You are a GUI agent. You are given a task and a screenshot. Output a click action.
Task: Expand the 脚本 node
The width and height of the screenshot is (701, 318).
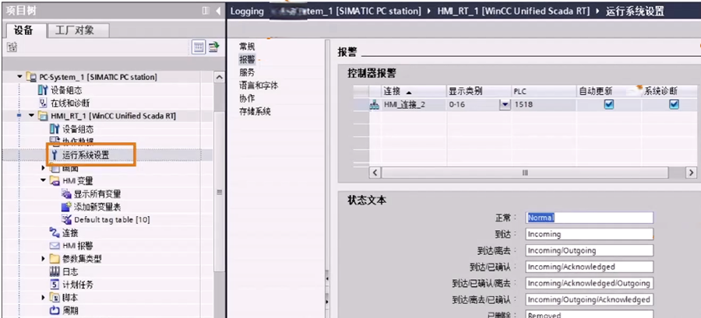[44, 298]
